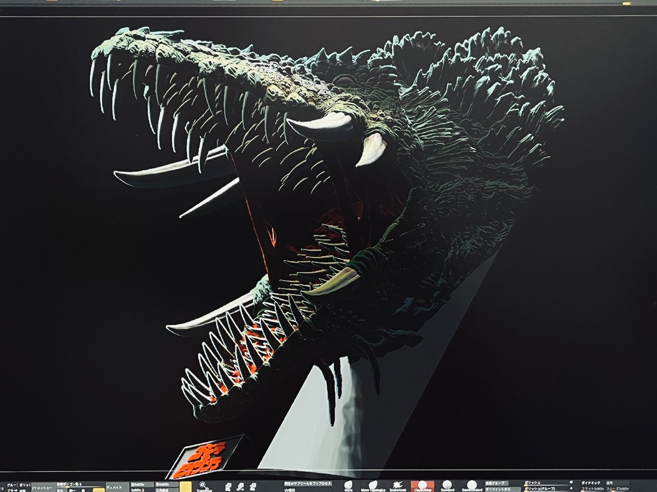Screen dimensions: 657x492
Task: Click the 低SubDiv button
Action: (142, 484)
